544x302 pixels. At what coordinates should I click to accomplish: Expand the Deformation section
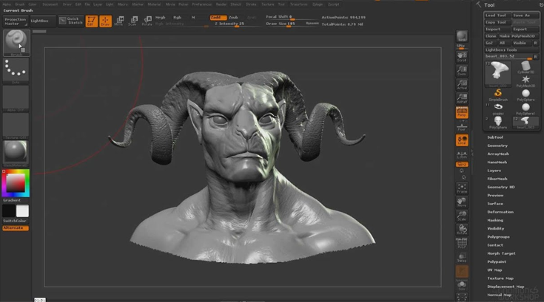(500, 212)
